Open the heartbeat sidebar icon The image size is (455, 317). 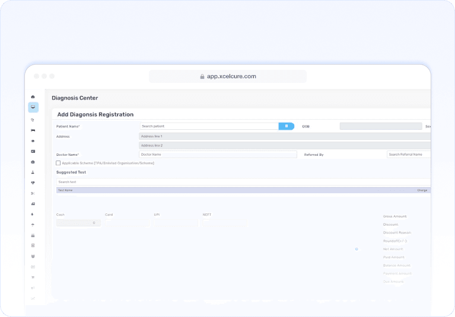coord(33,183)
